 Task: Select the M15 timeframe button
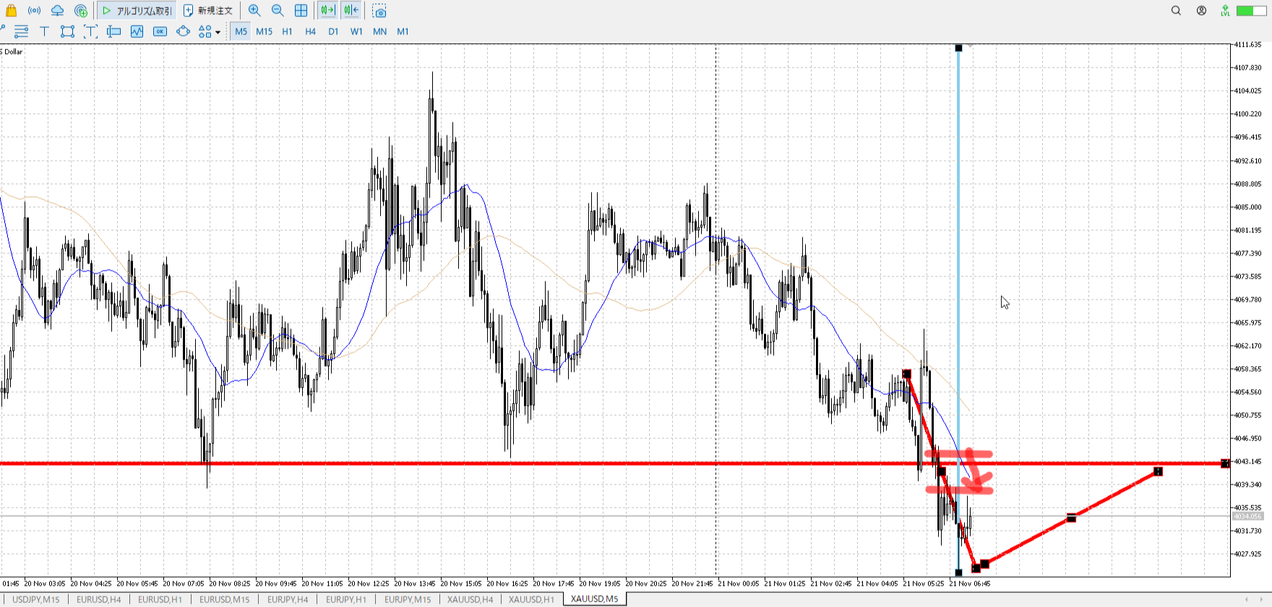[x=264, y=31]
